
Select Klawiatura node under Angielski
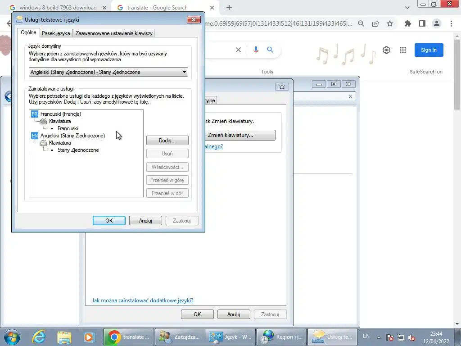click(60, 143)
